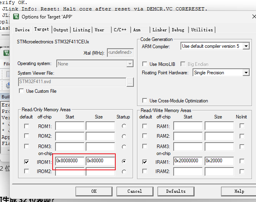
Task: Click the Keil uVision icon in dialog title
Action: (x=16, y=16)
